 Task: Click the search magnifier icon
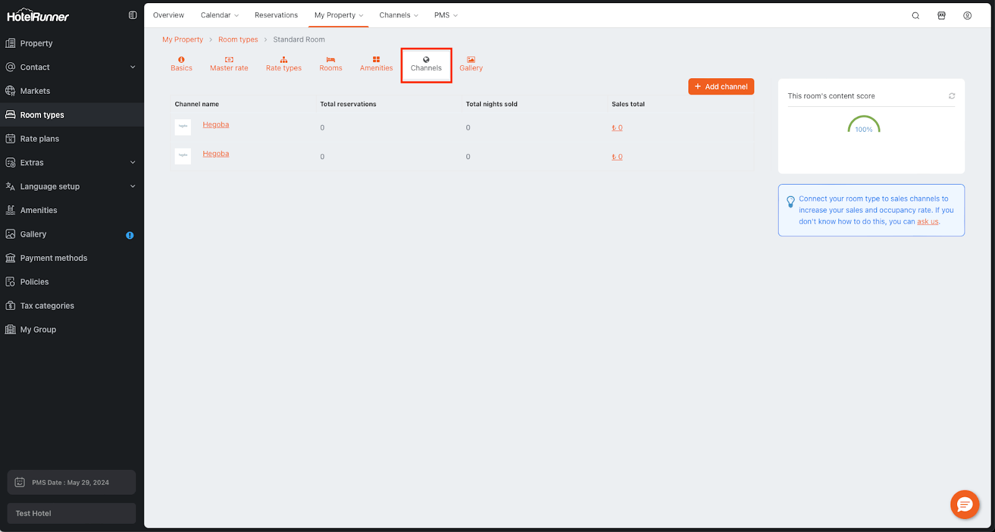pos(915,16)
